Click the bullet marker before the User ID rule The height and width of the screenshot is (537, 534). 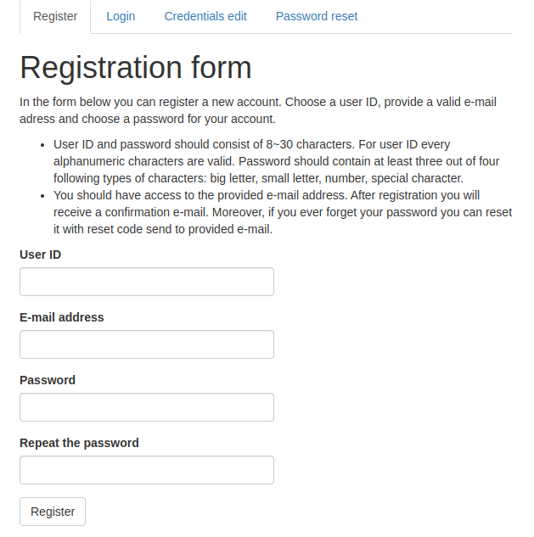click(x=42, y=145)
